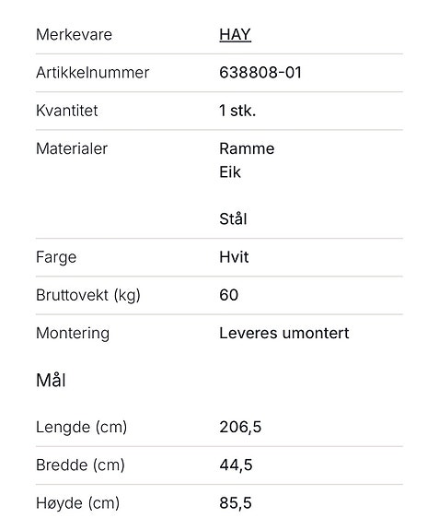Select the Lengde value 206,5
The height and width of the screenshot is (530, 439).
point(240,428)
